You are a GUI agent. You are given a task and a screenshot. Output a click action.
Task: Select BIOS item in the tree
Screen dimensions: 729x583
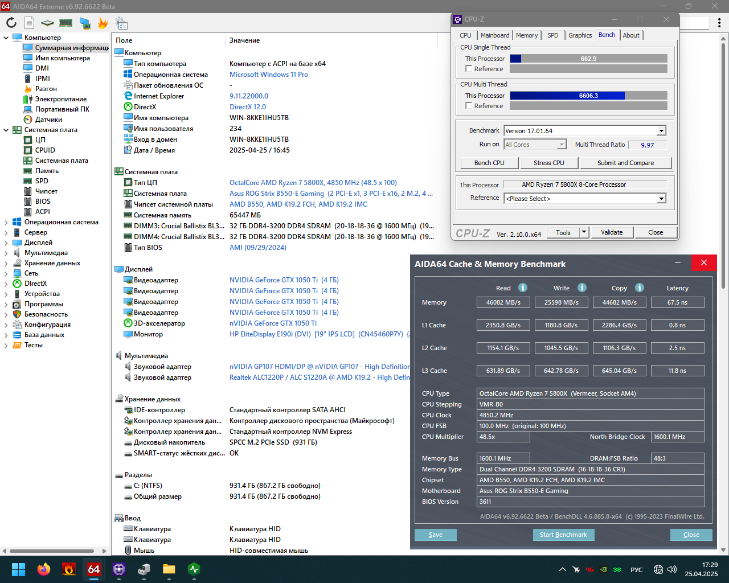click(x=43, y=202)
